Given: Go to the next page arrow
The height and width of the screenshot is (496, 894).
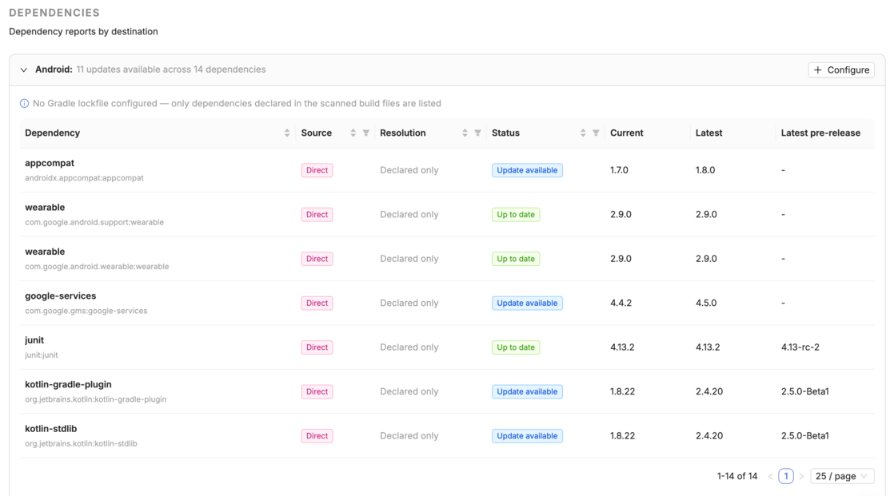Looking at the screenshot, I should 801,476.
